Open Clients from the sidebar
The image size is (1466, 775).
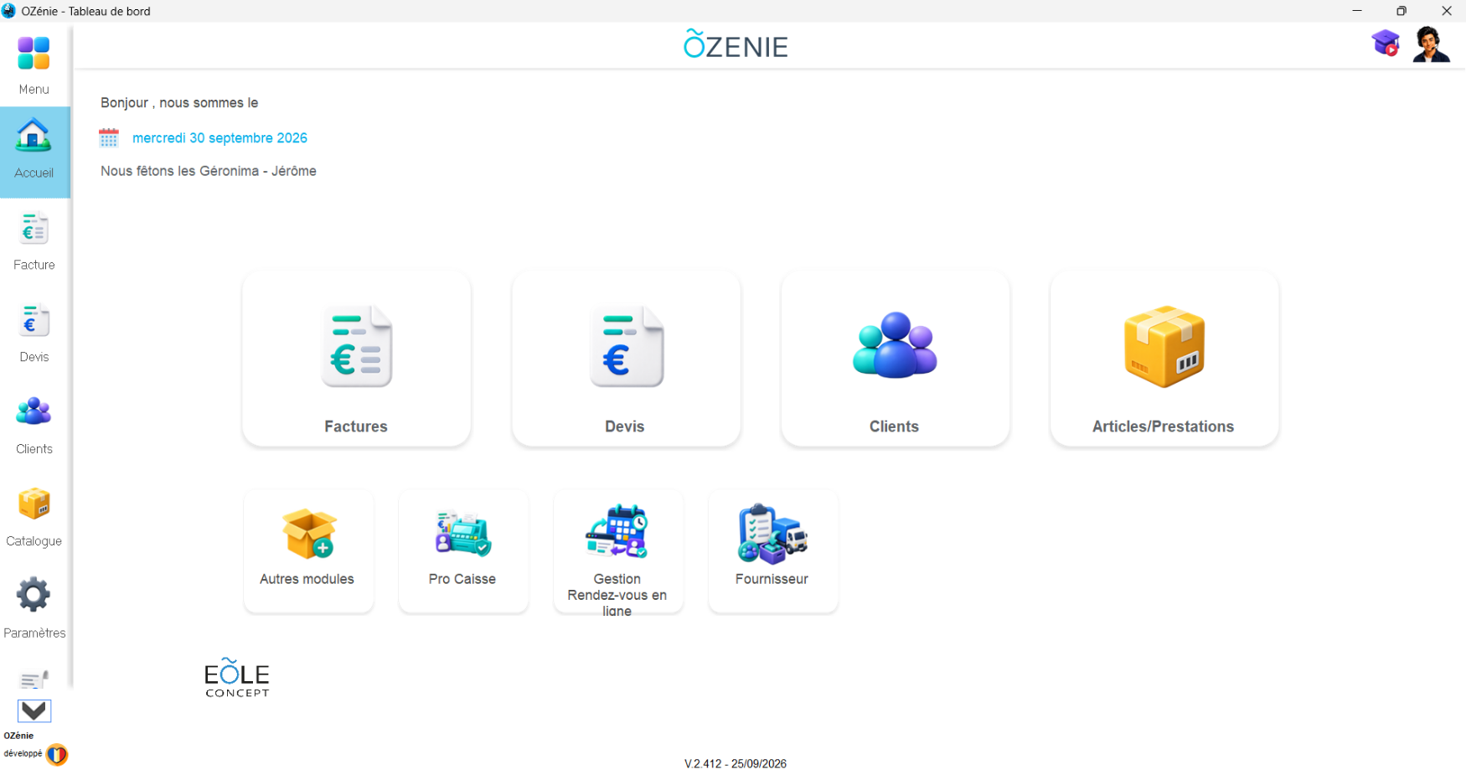click(x=34, y=426)
